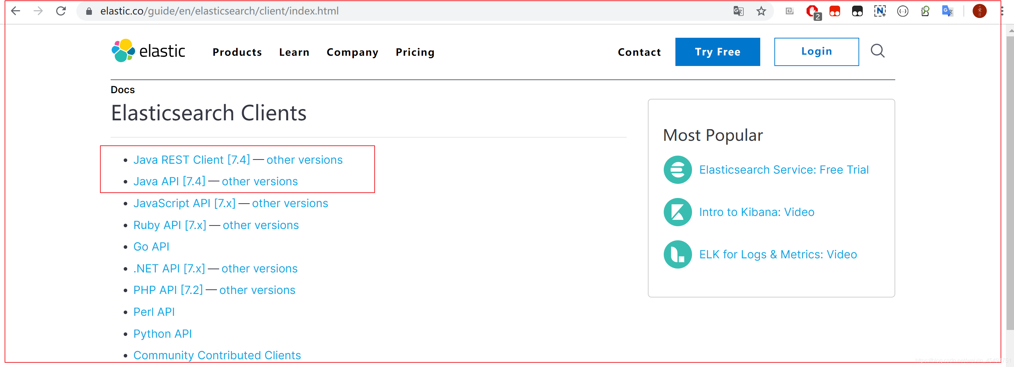Open Java API [7.4] docs
Screen dimensions: 1014x367
click(x=169, y=181)
